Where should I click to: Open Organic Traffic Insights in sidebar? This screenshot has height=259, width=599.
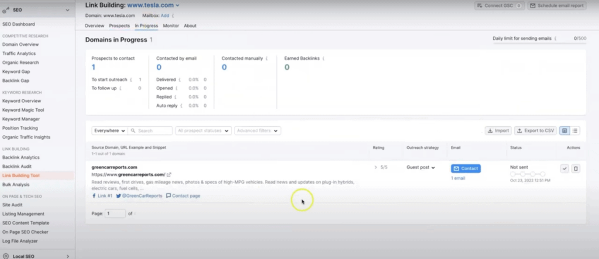pyautogui.click(x=26, y=137)
